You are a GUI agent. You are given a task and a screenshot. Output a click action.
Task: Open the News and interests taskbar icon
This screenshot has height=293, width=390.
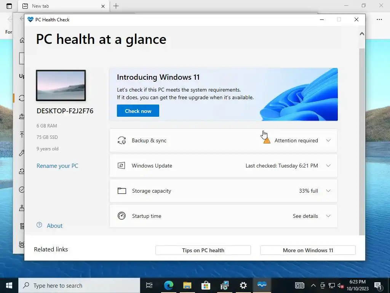click(x=299, y=285)
